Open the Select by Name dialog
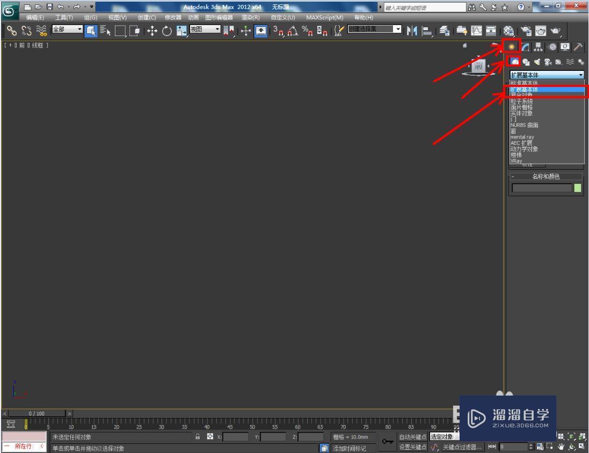This screenshot has width=589, height=453. click(x=106, y=31)
